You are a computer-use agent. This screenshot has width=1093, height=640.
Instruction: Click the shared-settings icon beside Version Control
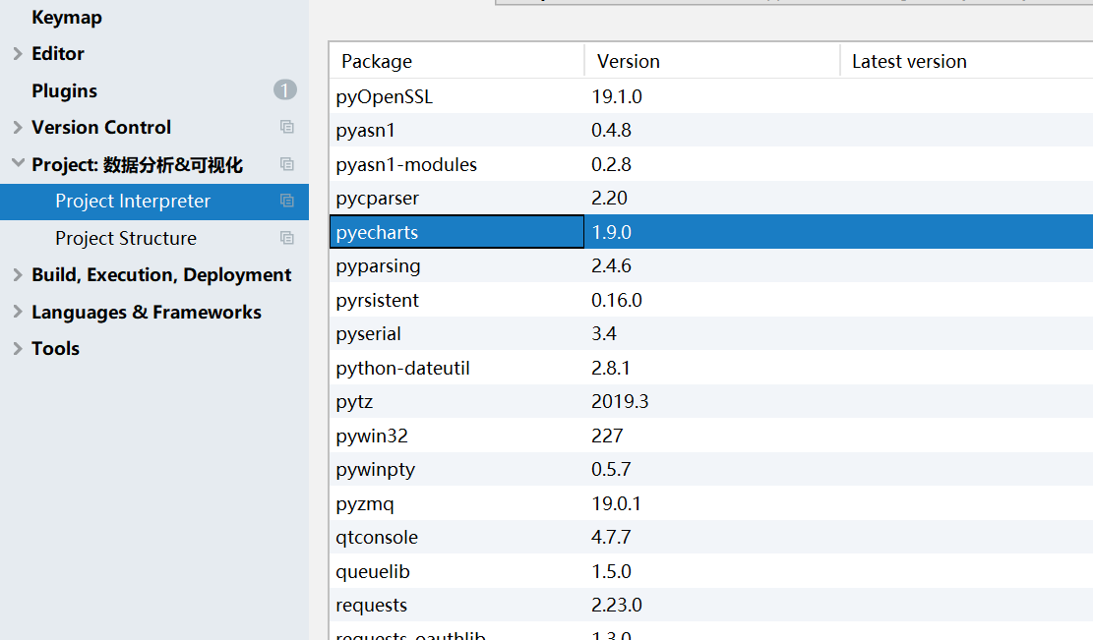(x=286, y=127)
